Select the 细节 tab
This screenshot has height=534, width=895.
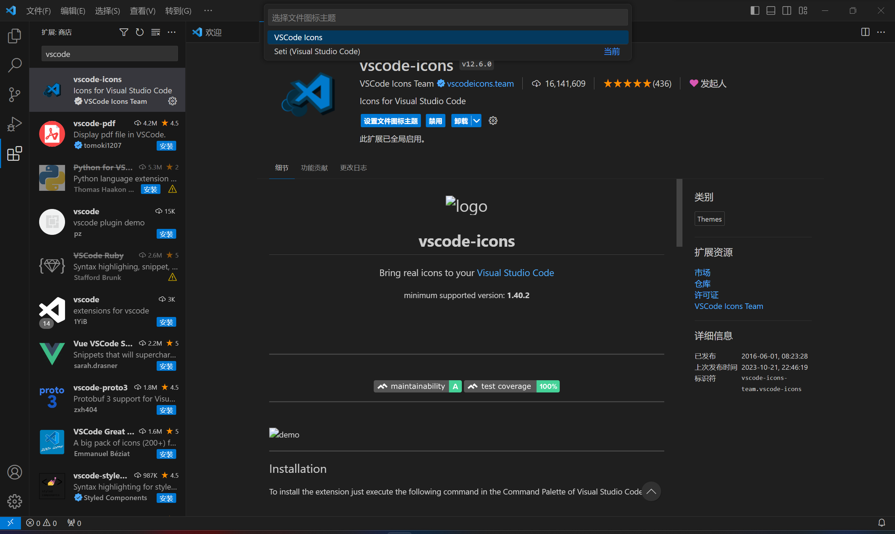tap(282, 168)
